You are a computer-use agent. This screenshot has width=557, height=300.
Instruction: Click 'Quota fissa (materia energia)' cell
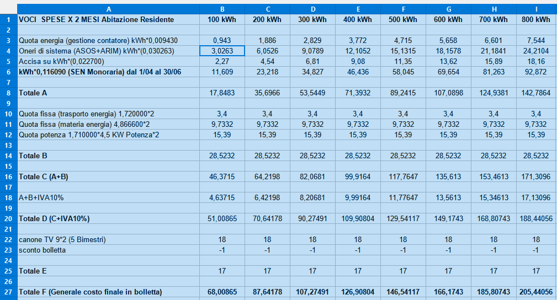(108, 124)
